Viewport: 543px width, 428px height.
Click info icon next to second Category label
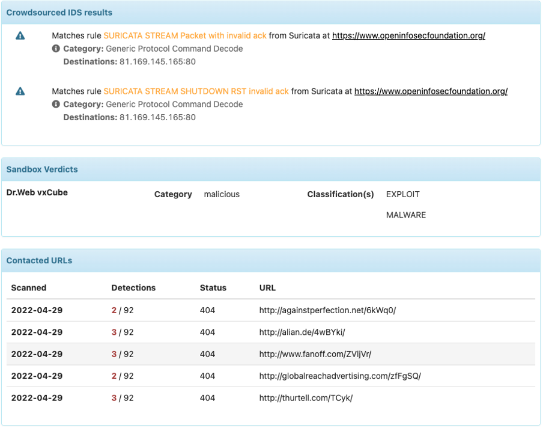click(x=56, y=104)
